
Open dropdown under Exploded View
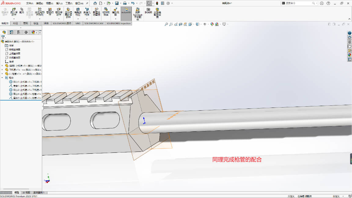click(116, 19)
